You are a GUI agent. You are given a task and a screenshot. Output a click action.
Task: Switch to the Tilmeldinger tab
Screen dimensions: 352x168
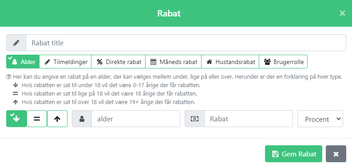point(65,62)
